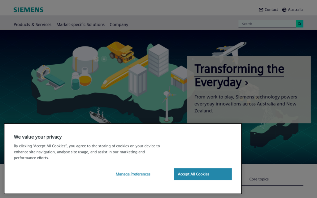Click the envelope Contact icon
The image size is (317, 198).
click(x=261, y=10)
